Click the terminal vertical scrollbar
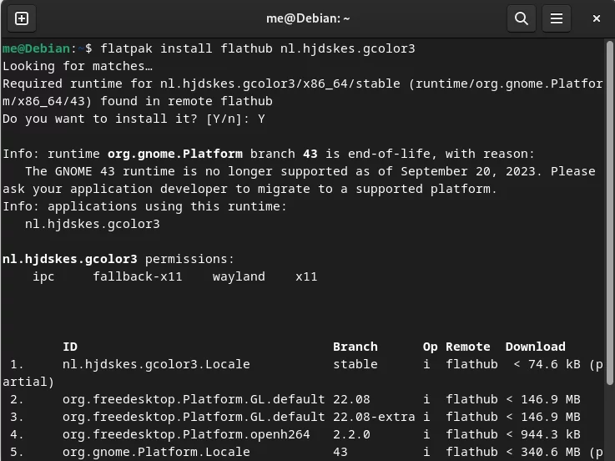 609,212
